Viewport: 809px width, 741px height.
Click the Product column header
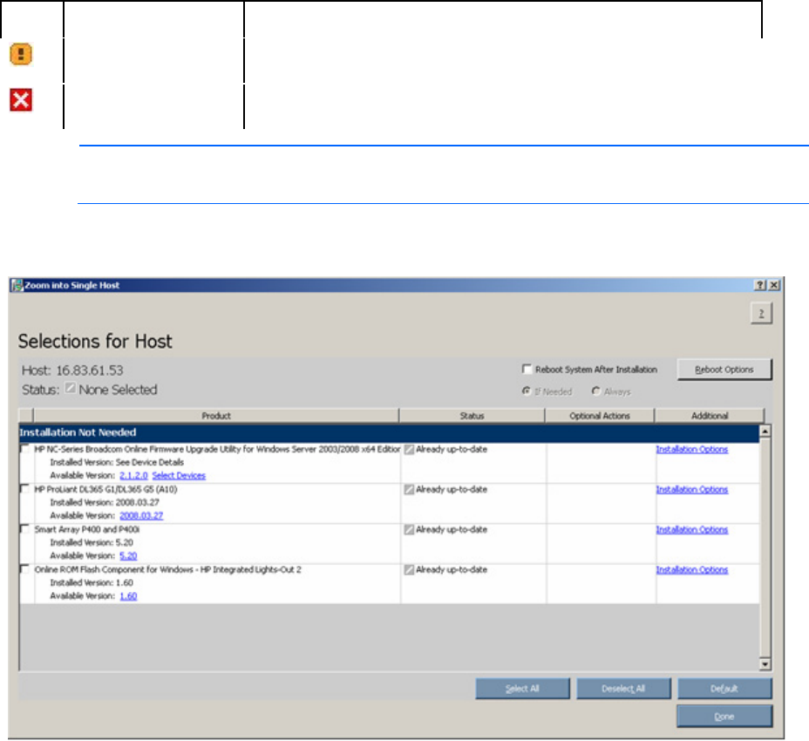(216, 416)
